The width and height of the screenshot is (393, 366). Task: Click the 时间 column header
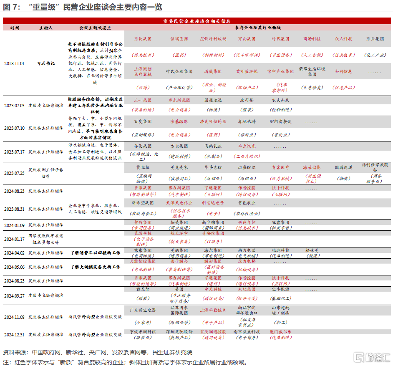(15, 28)
